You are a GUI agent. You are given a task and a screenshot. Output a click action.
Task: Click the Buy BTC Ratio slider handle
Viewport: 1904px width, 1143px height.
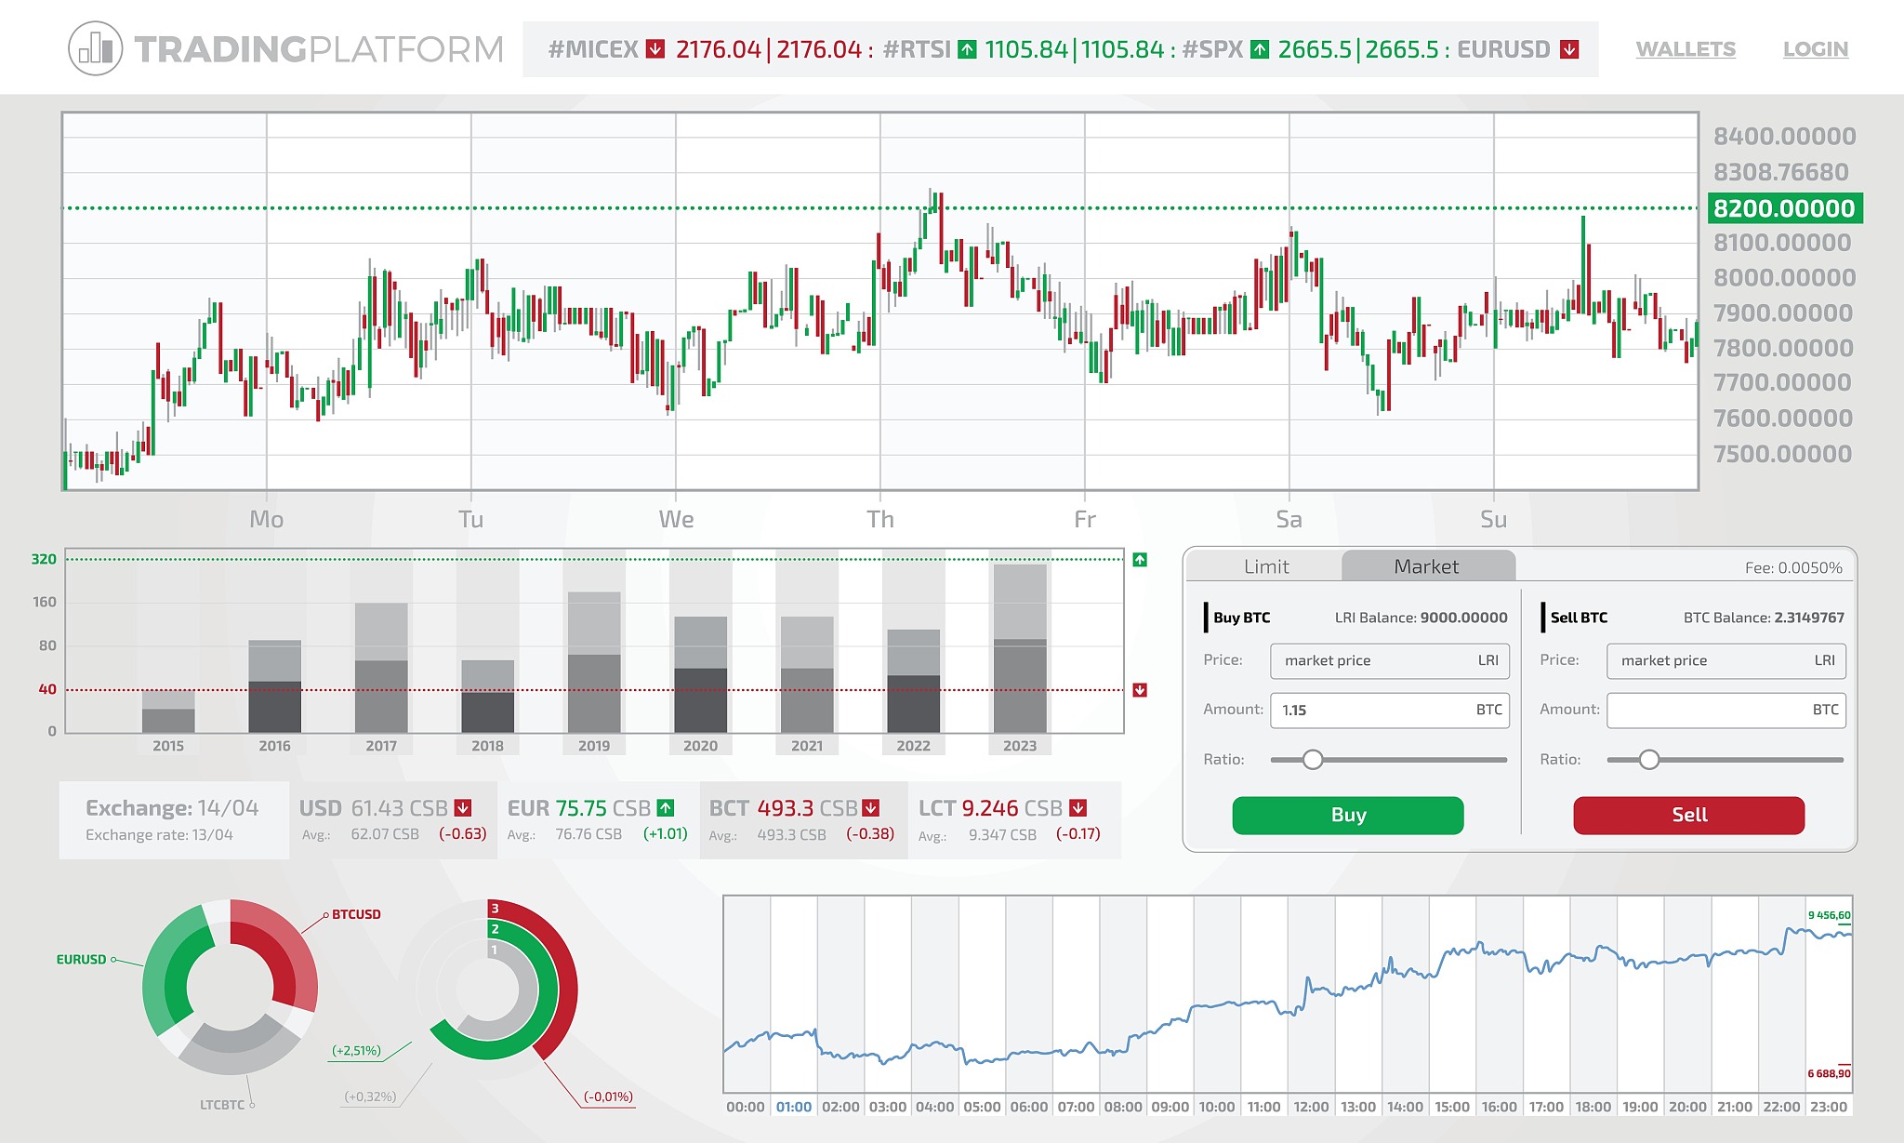tap(1313, 760)
